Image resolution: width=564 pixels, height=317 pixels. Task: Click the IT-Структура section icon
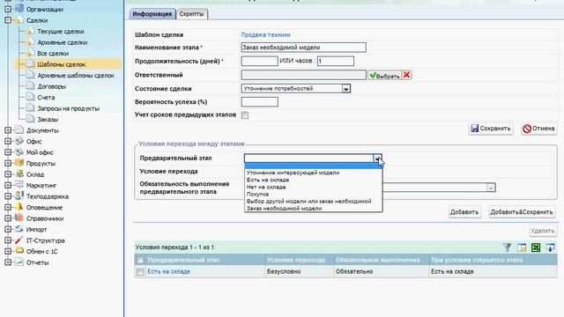(x=19, y=240)
